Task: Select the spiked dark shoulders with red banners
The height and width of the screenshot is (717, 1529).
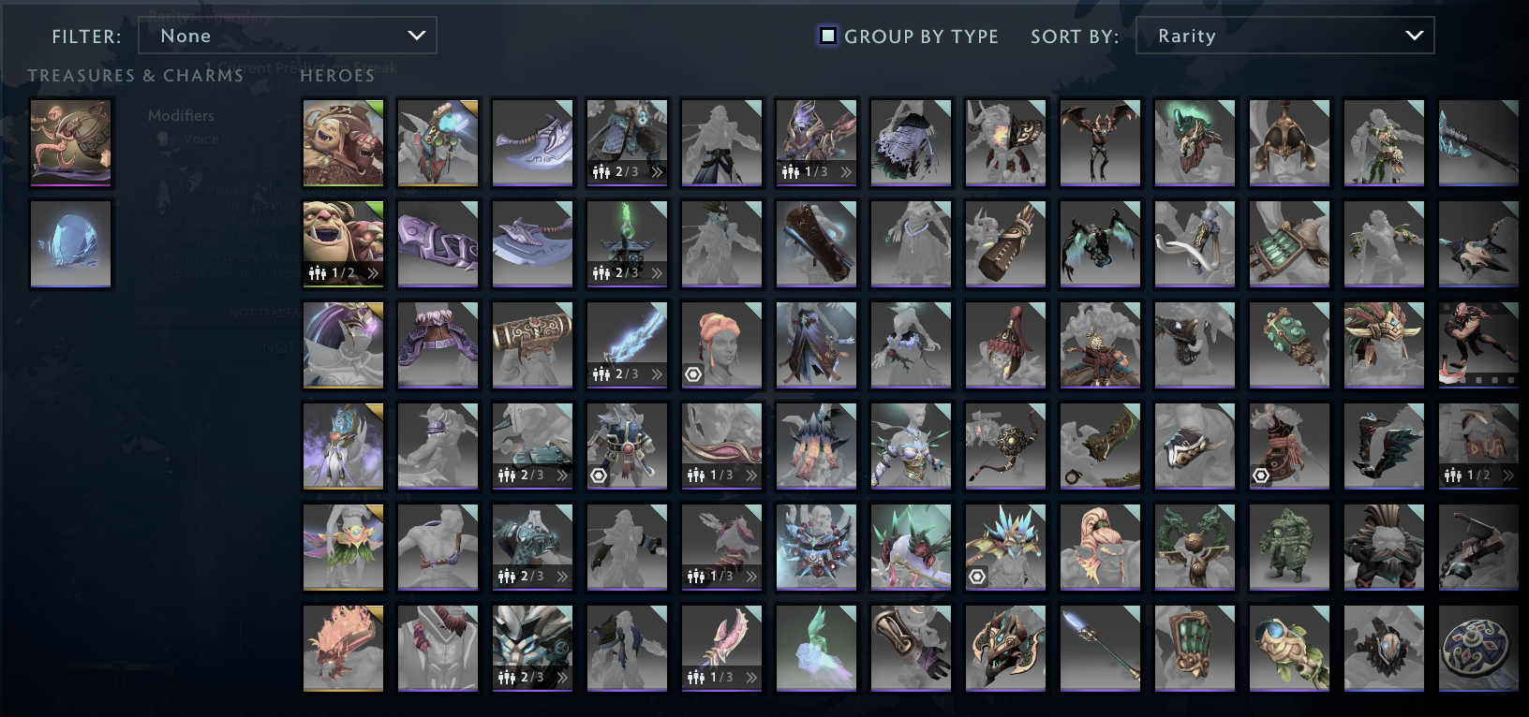Action: click(x=816, y=446)
